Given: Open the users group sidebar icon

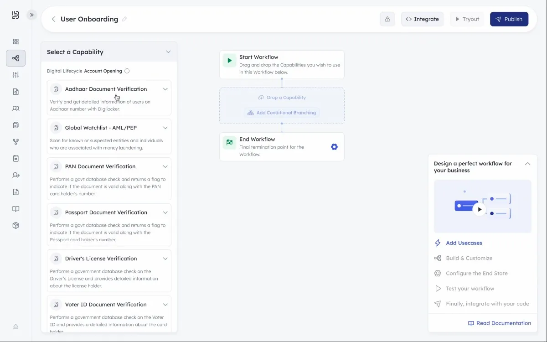Looking at the screenshot, I should [x=16, y=109].
